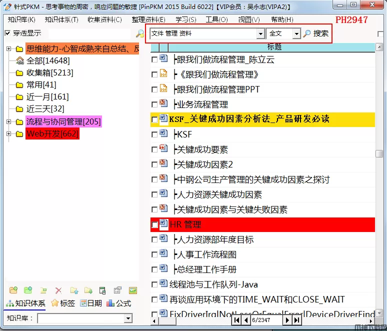Image resolution: width=387 pixels, height=331 pixels.
Task: Click the 全部[14648] home icon
Action: coord(19,60)
